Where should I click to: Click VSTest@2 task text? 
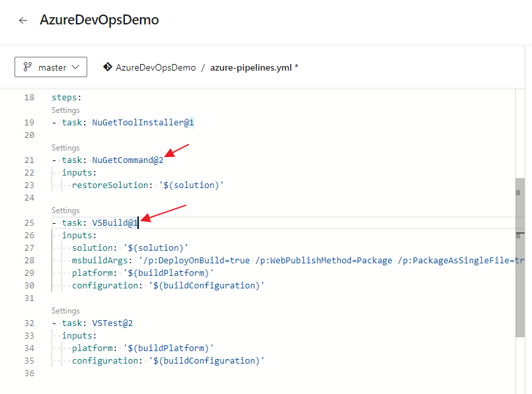click(112, 323)
